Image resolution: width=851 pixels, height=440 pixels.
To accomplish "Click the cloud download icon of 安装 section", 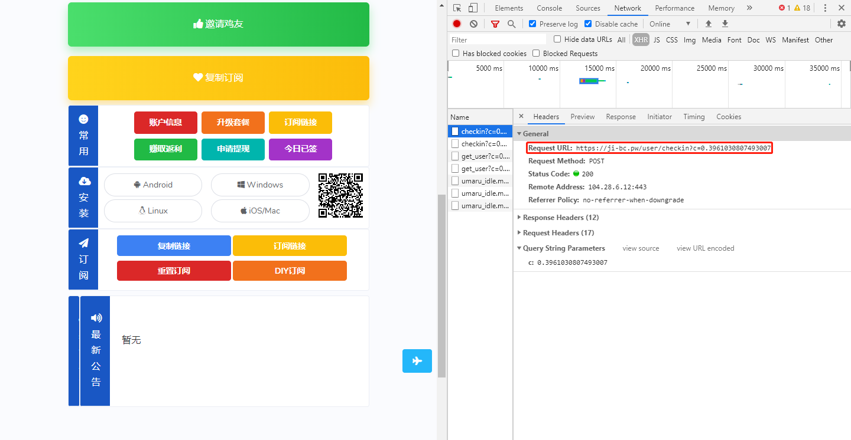I will [x=84, y=181].
